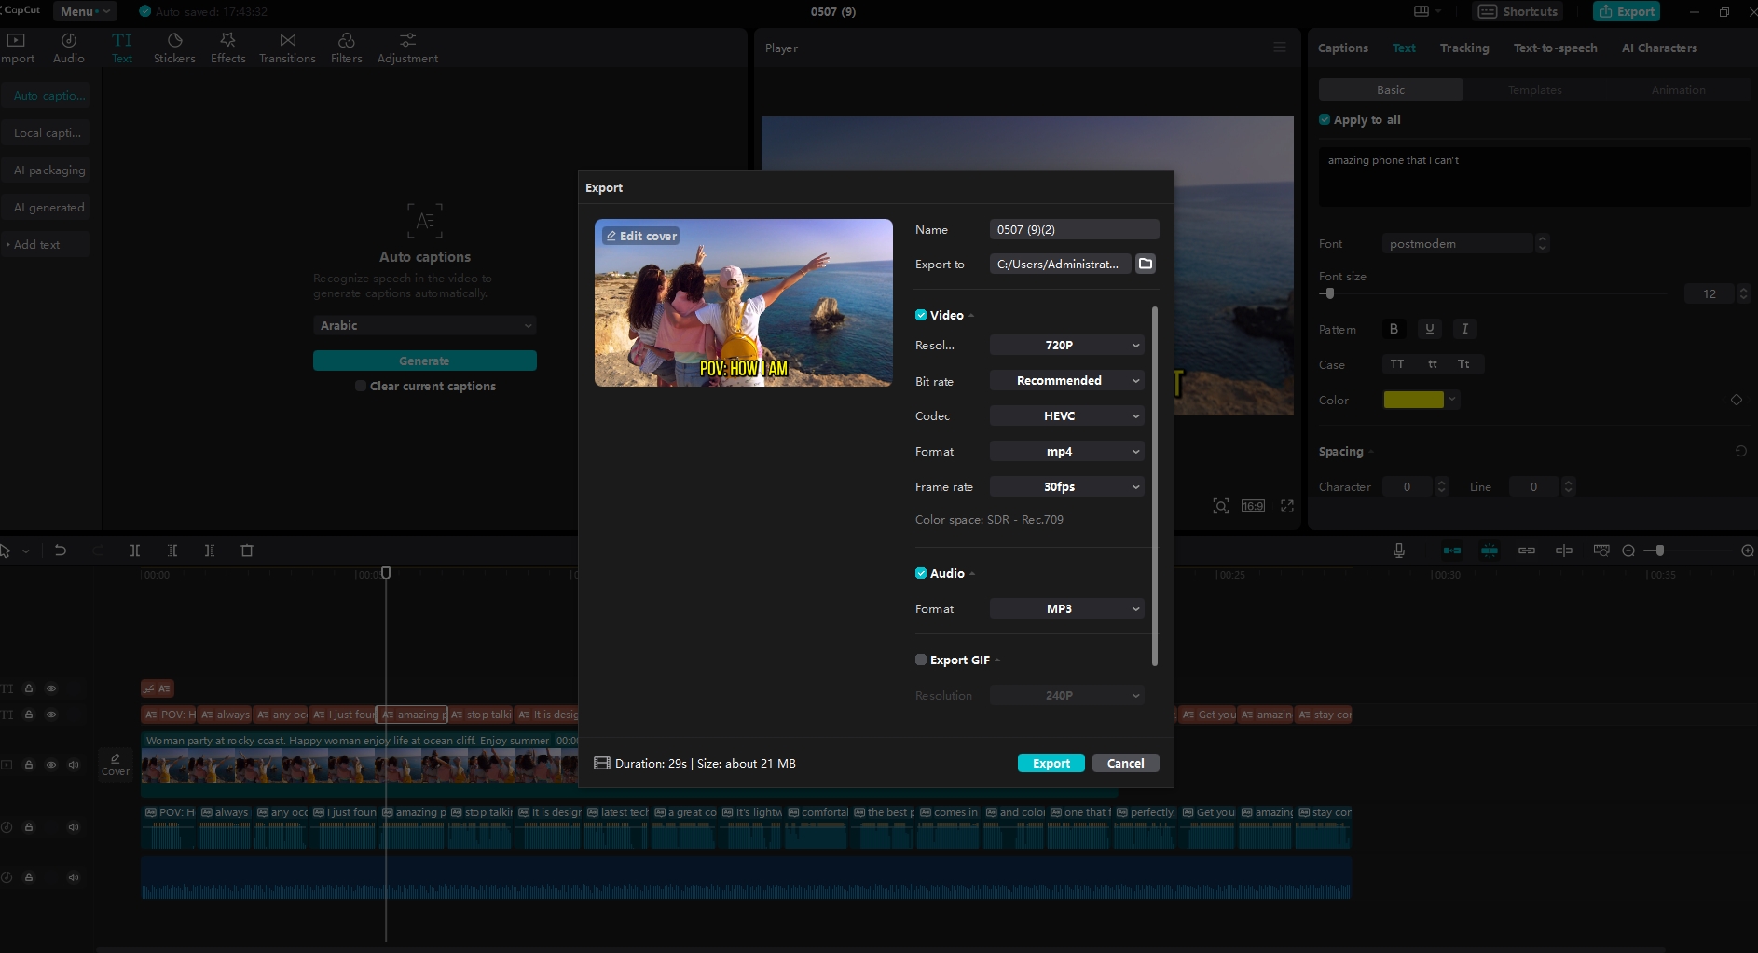Screen dimensions: 1758x953
Task: Open the Transitions panel
Action: point(285,48)
